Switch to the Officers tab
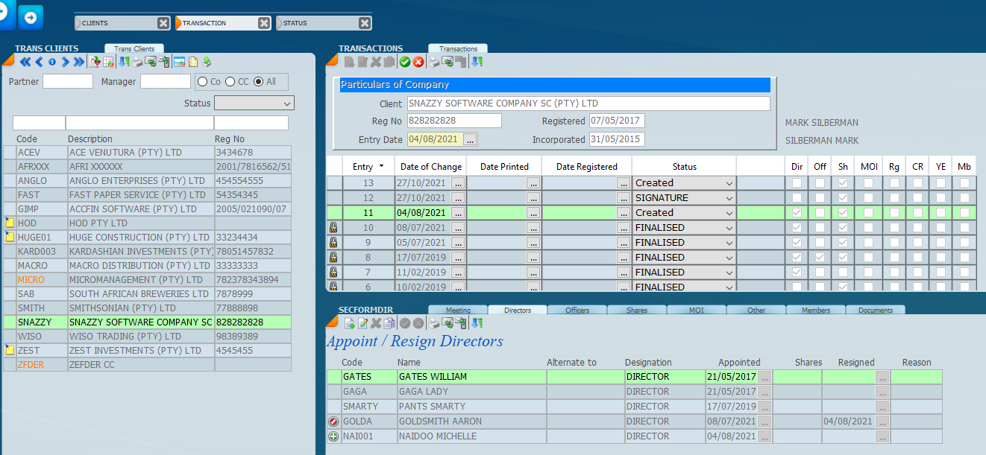The image size is (986, 455). [577, 310]
